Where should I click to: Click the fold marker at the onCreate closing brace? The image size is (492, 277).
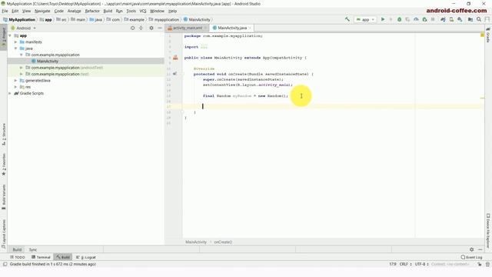point(182,112)
